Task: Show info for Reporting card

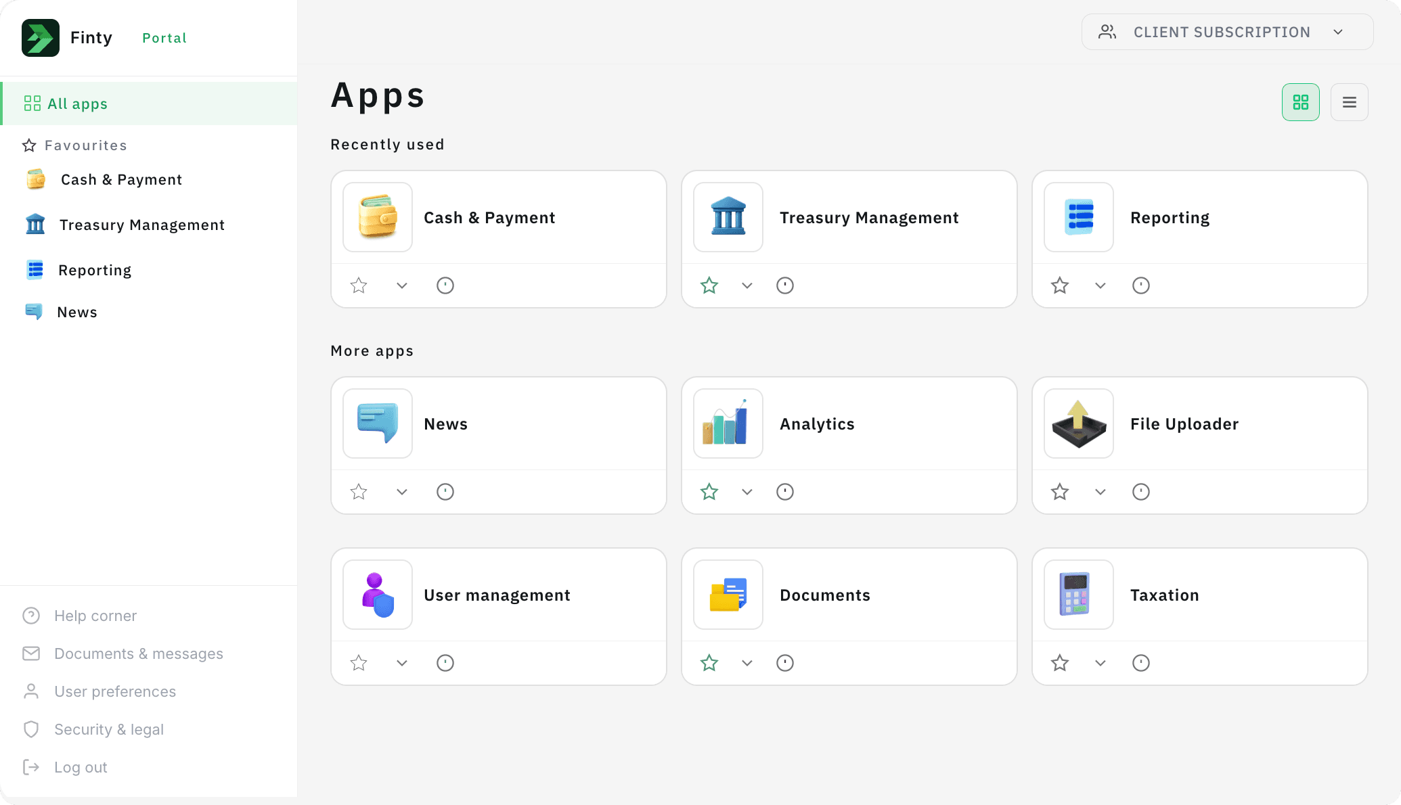Action: pos(1141,285)
